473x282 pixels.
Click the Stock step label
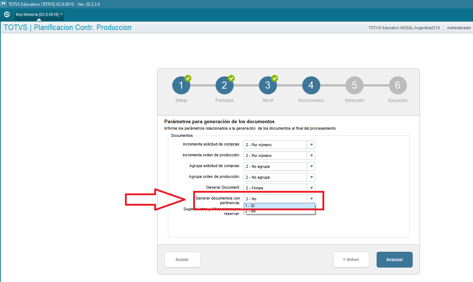268,100
